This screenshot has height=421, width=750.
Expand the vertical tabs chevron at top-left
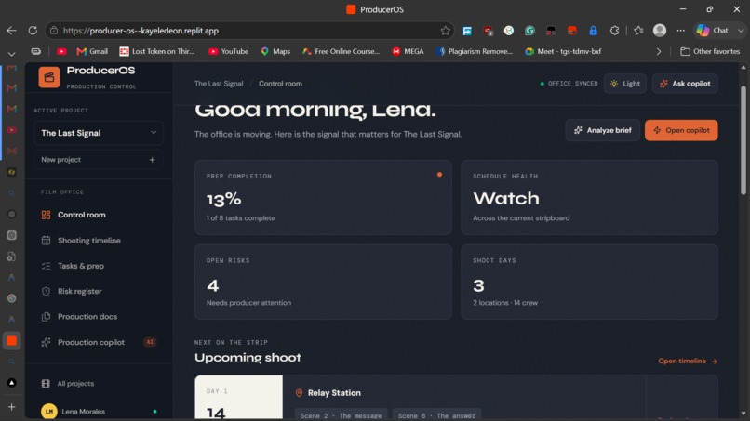coord(11,54)
